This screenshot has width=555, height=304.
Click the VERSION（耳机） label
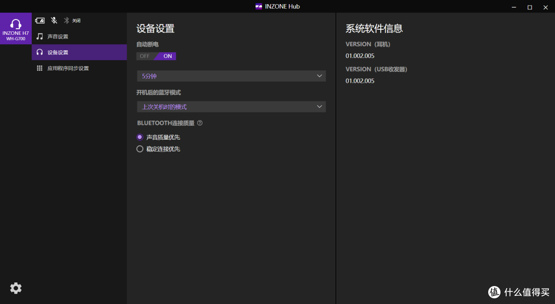368,44
